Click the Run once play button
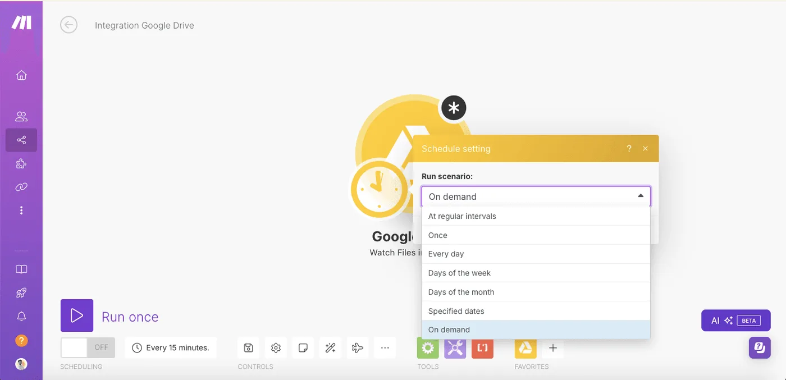Image resolution: width=786 pixels, height=380 pixels. 77,315
